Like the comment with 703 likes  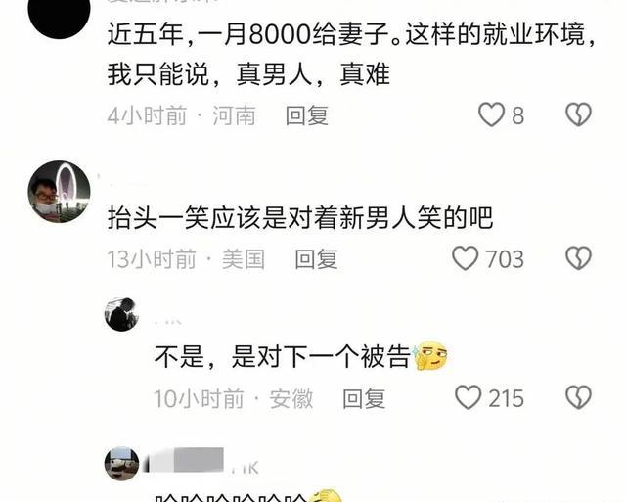[466, 258]
